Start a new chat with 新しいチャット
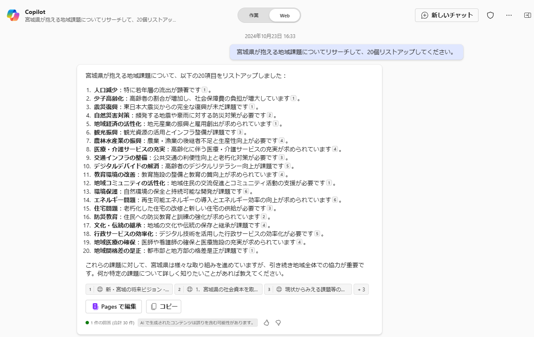This screenshot has width=534, height=337. coord(447,15)
